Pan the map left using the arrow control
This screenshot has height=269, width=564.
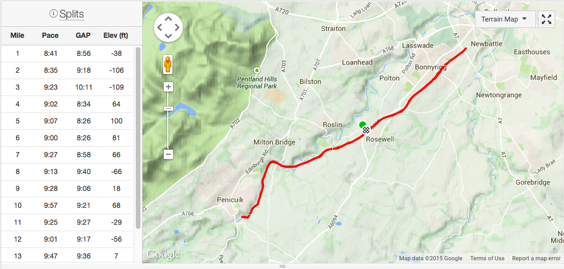(160, 27)
